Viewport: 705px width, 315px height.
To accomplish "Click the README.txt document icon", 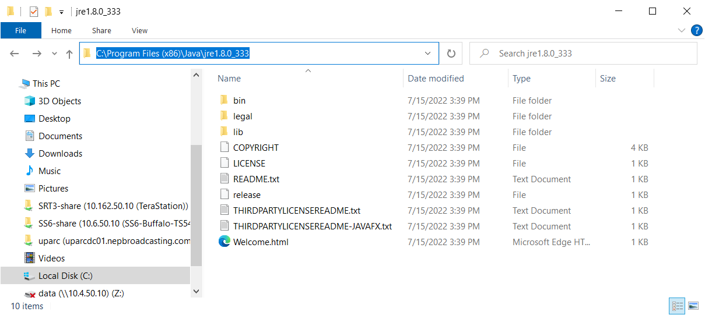I will 225,179.
